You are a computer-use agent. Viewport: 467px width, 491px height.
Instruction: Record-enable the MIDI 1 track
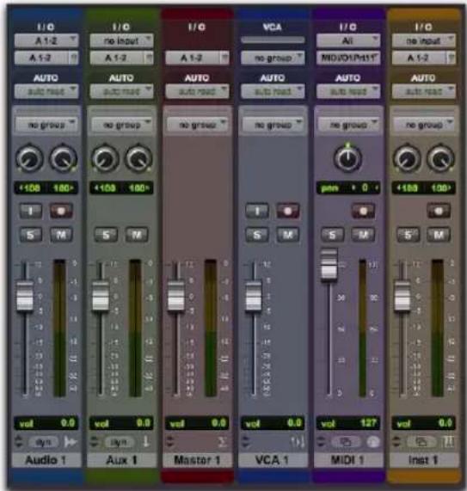(363, 211)
